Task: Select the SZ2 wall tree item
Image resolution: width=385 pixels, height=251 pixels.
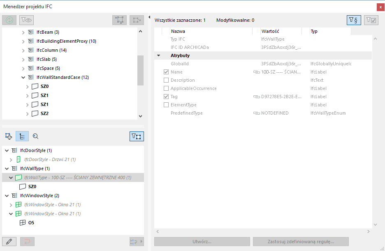Action: 44,113
